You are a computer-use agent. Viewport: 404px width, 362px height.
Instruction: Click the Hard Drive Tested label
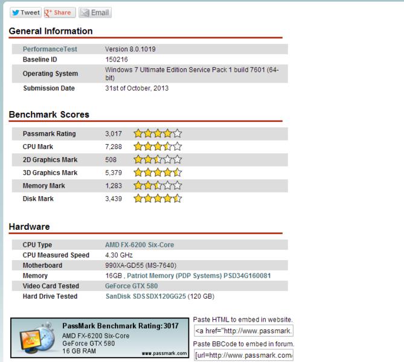[x=50, y=296]
